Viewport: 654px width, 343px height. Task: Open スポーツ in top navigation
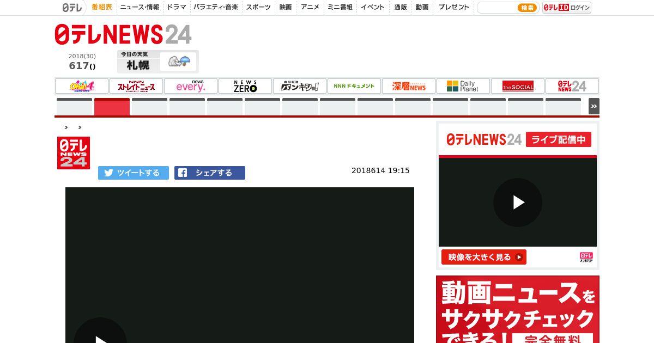pyautogui.click(x=258, y=7)
